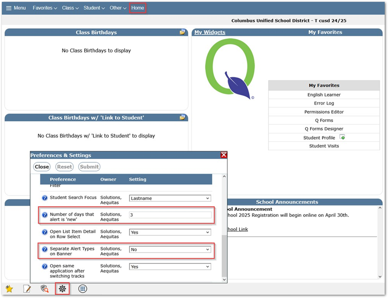
Task: Click scroll up arrow in Preferences list
Action: pyautogui.click(x=224, y=176)
